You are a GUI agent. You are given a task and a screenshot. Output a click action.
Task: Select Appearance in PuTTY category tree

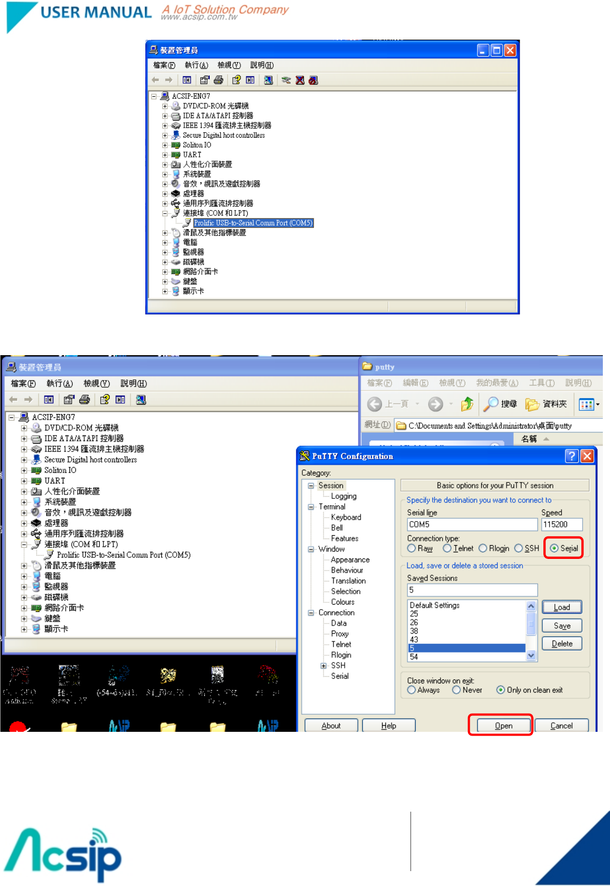click(x=350, y=559)
